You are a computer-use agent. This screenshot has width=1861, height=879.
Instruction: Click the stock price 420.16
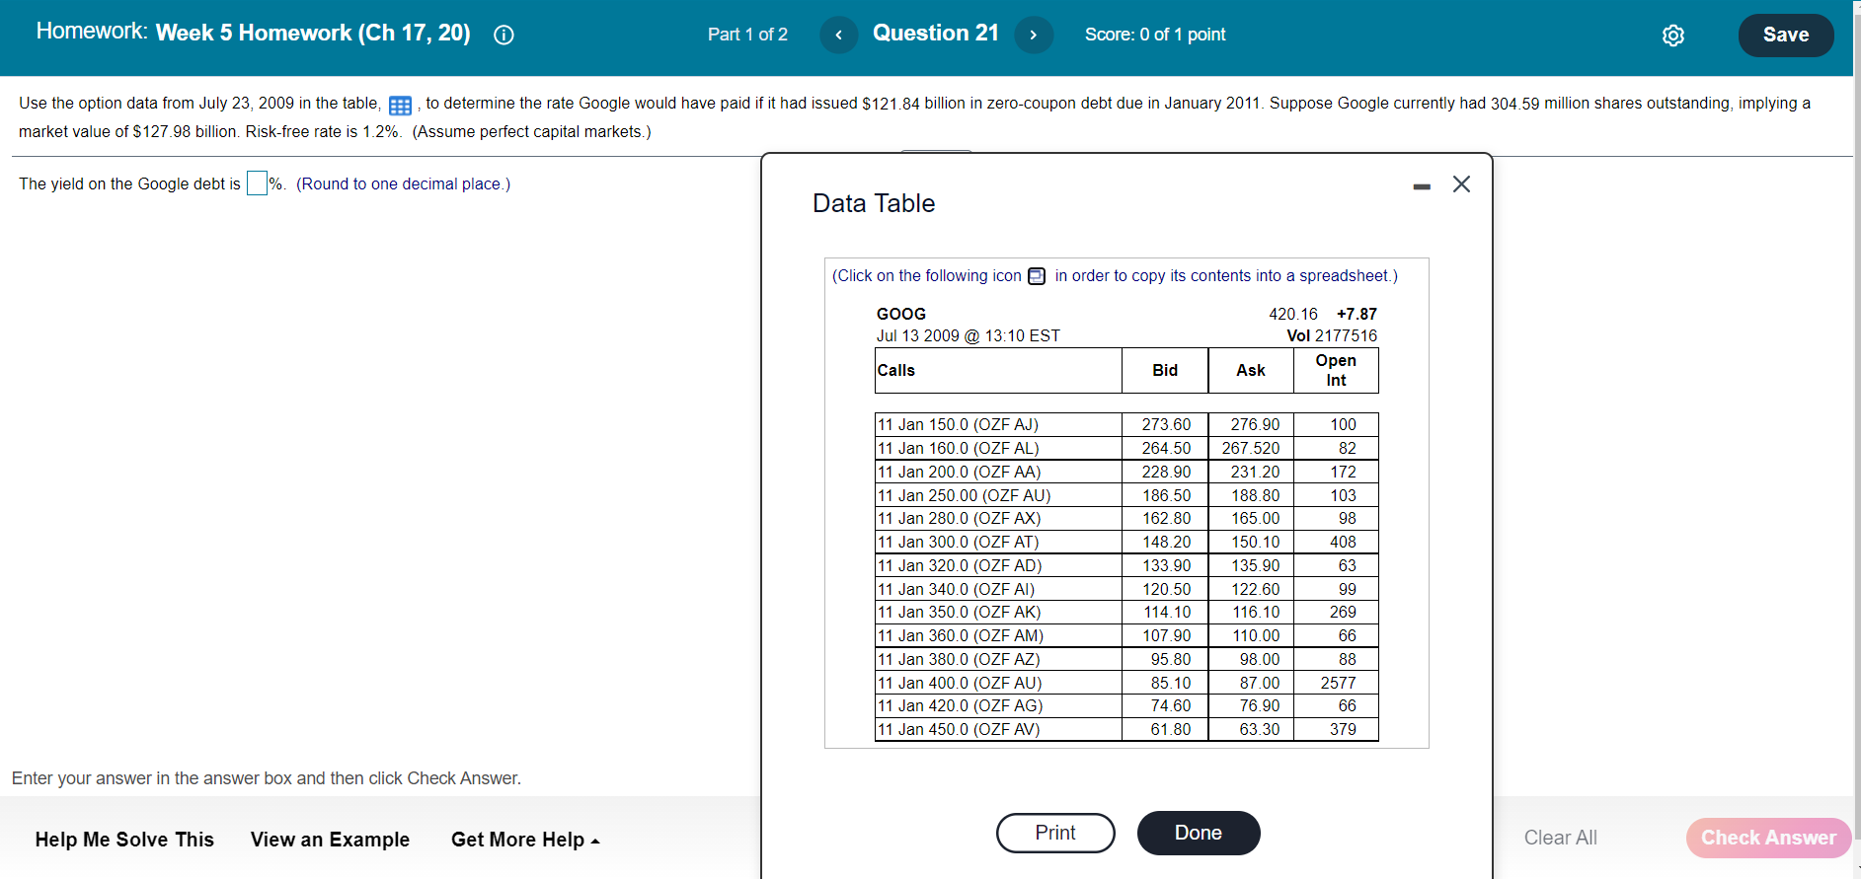coord(1293,315)
